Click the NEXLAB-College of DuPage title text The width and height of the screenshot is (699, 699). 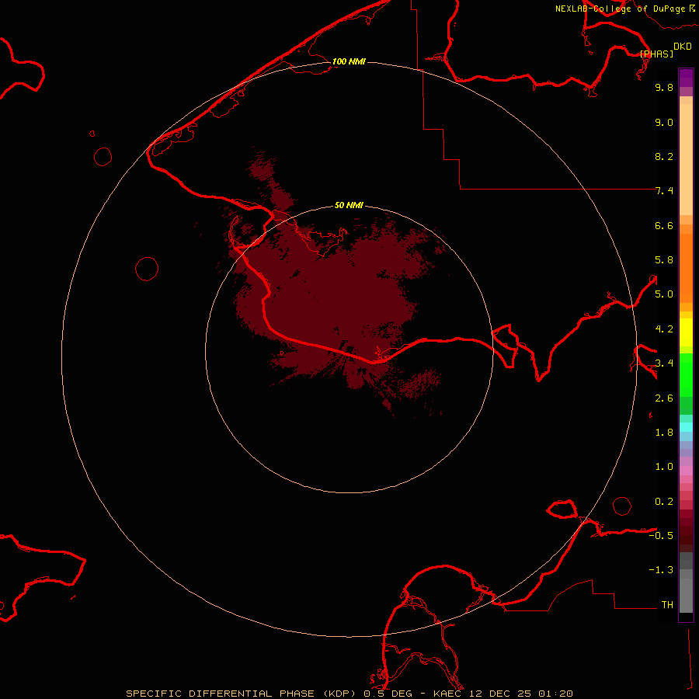[x=620, y=9]
